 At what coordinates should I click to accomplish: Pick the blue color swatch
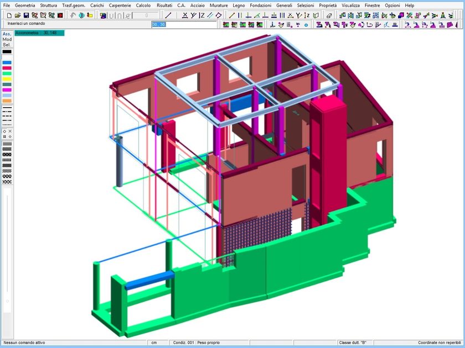pos(7,62)
